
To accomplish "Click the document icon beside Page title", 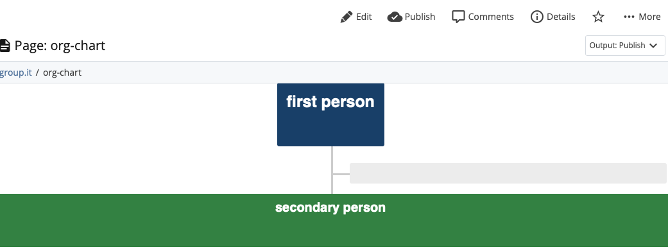I will coord(4,45).
